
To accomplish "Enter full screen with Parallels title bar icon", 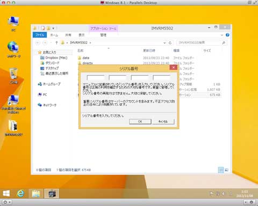I will point(255,3).
